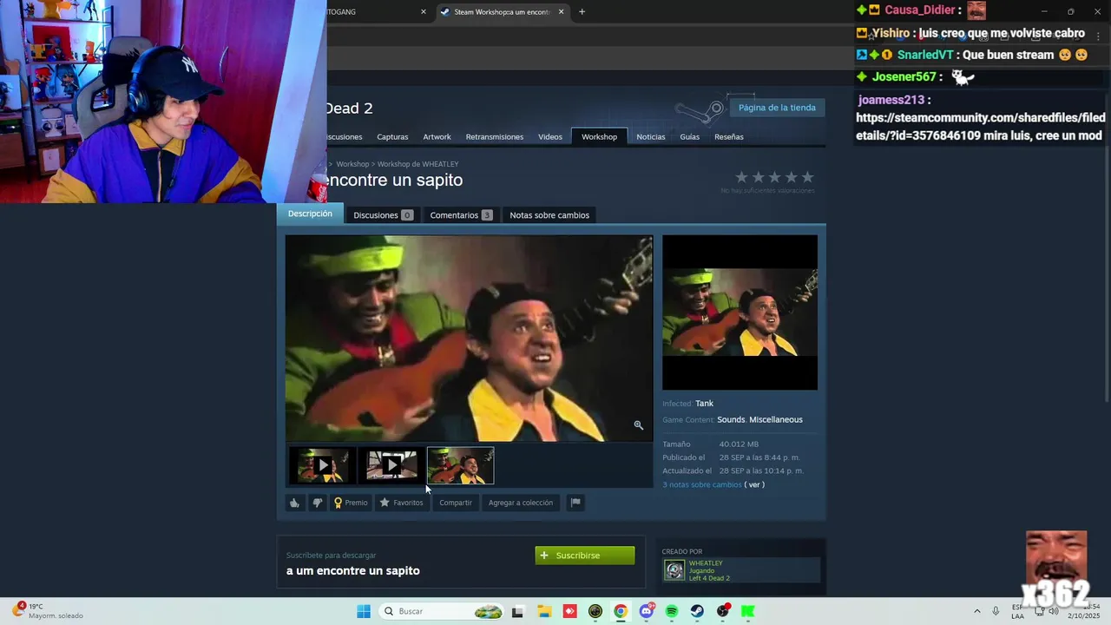This screenshot has width=1111, height=625.
Task: Open the Artwork hub section
Action: 437,137
